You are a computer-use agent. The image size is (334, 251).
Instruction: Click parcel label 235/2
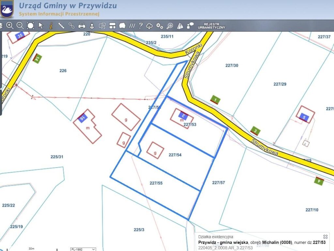[151, 43]
